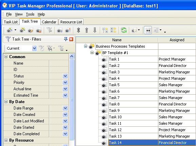The width and height of the screenshot is (196, 146).
Task: Click the ID filter input field
Action: (x=59, y=70)
